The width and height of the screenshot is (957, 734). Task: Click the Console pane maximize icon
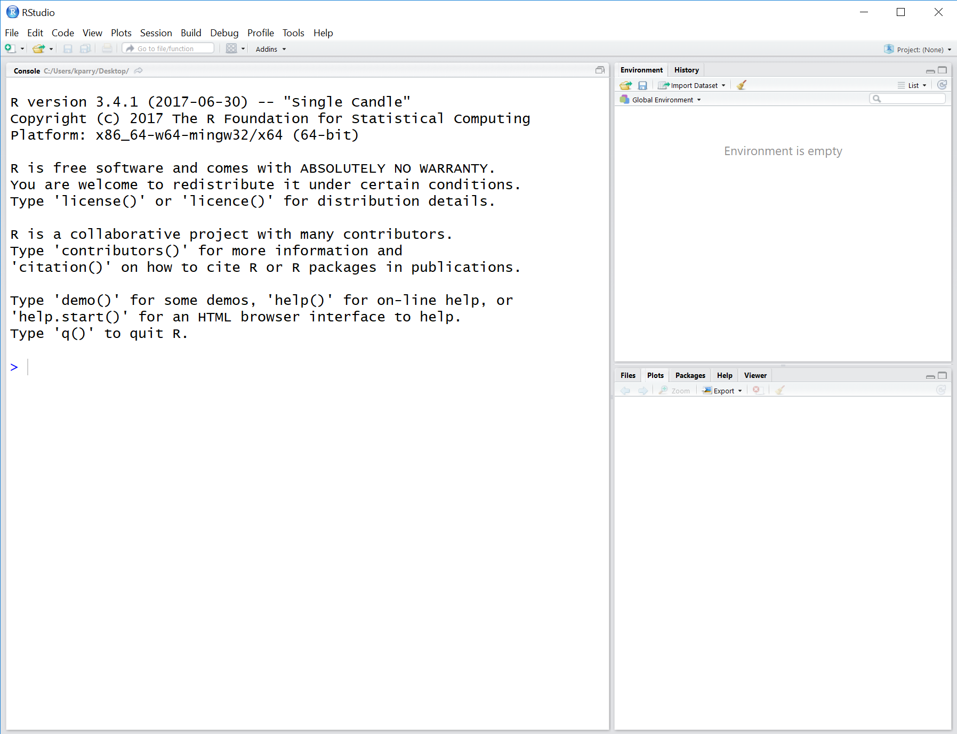coord(600,70)
